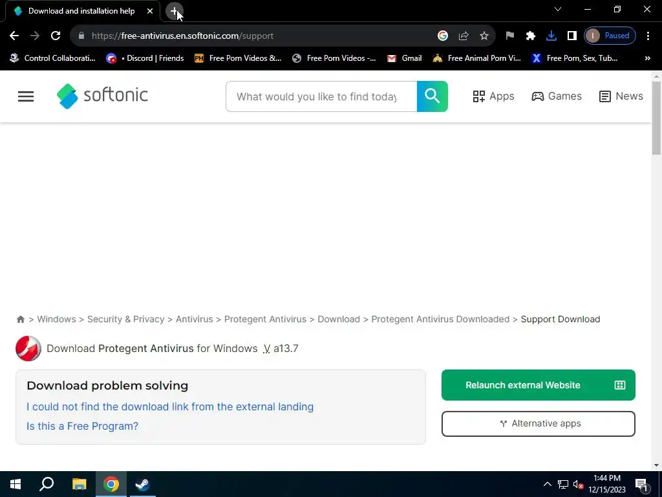Open Steam from the taskbar
Screen dimensions: 662x497
(x=143, y=484)
